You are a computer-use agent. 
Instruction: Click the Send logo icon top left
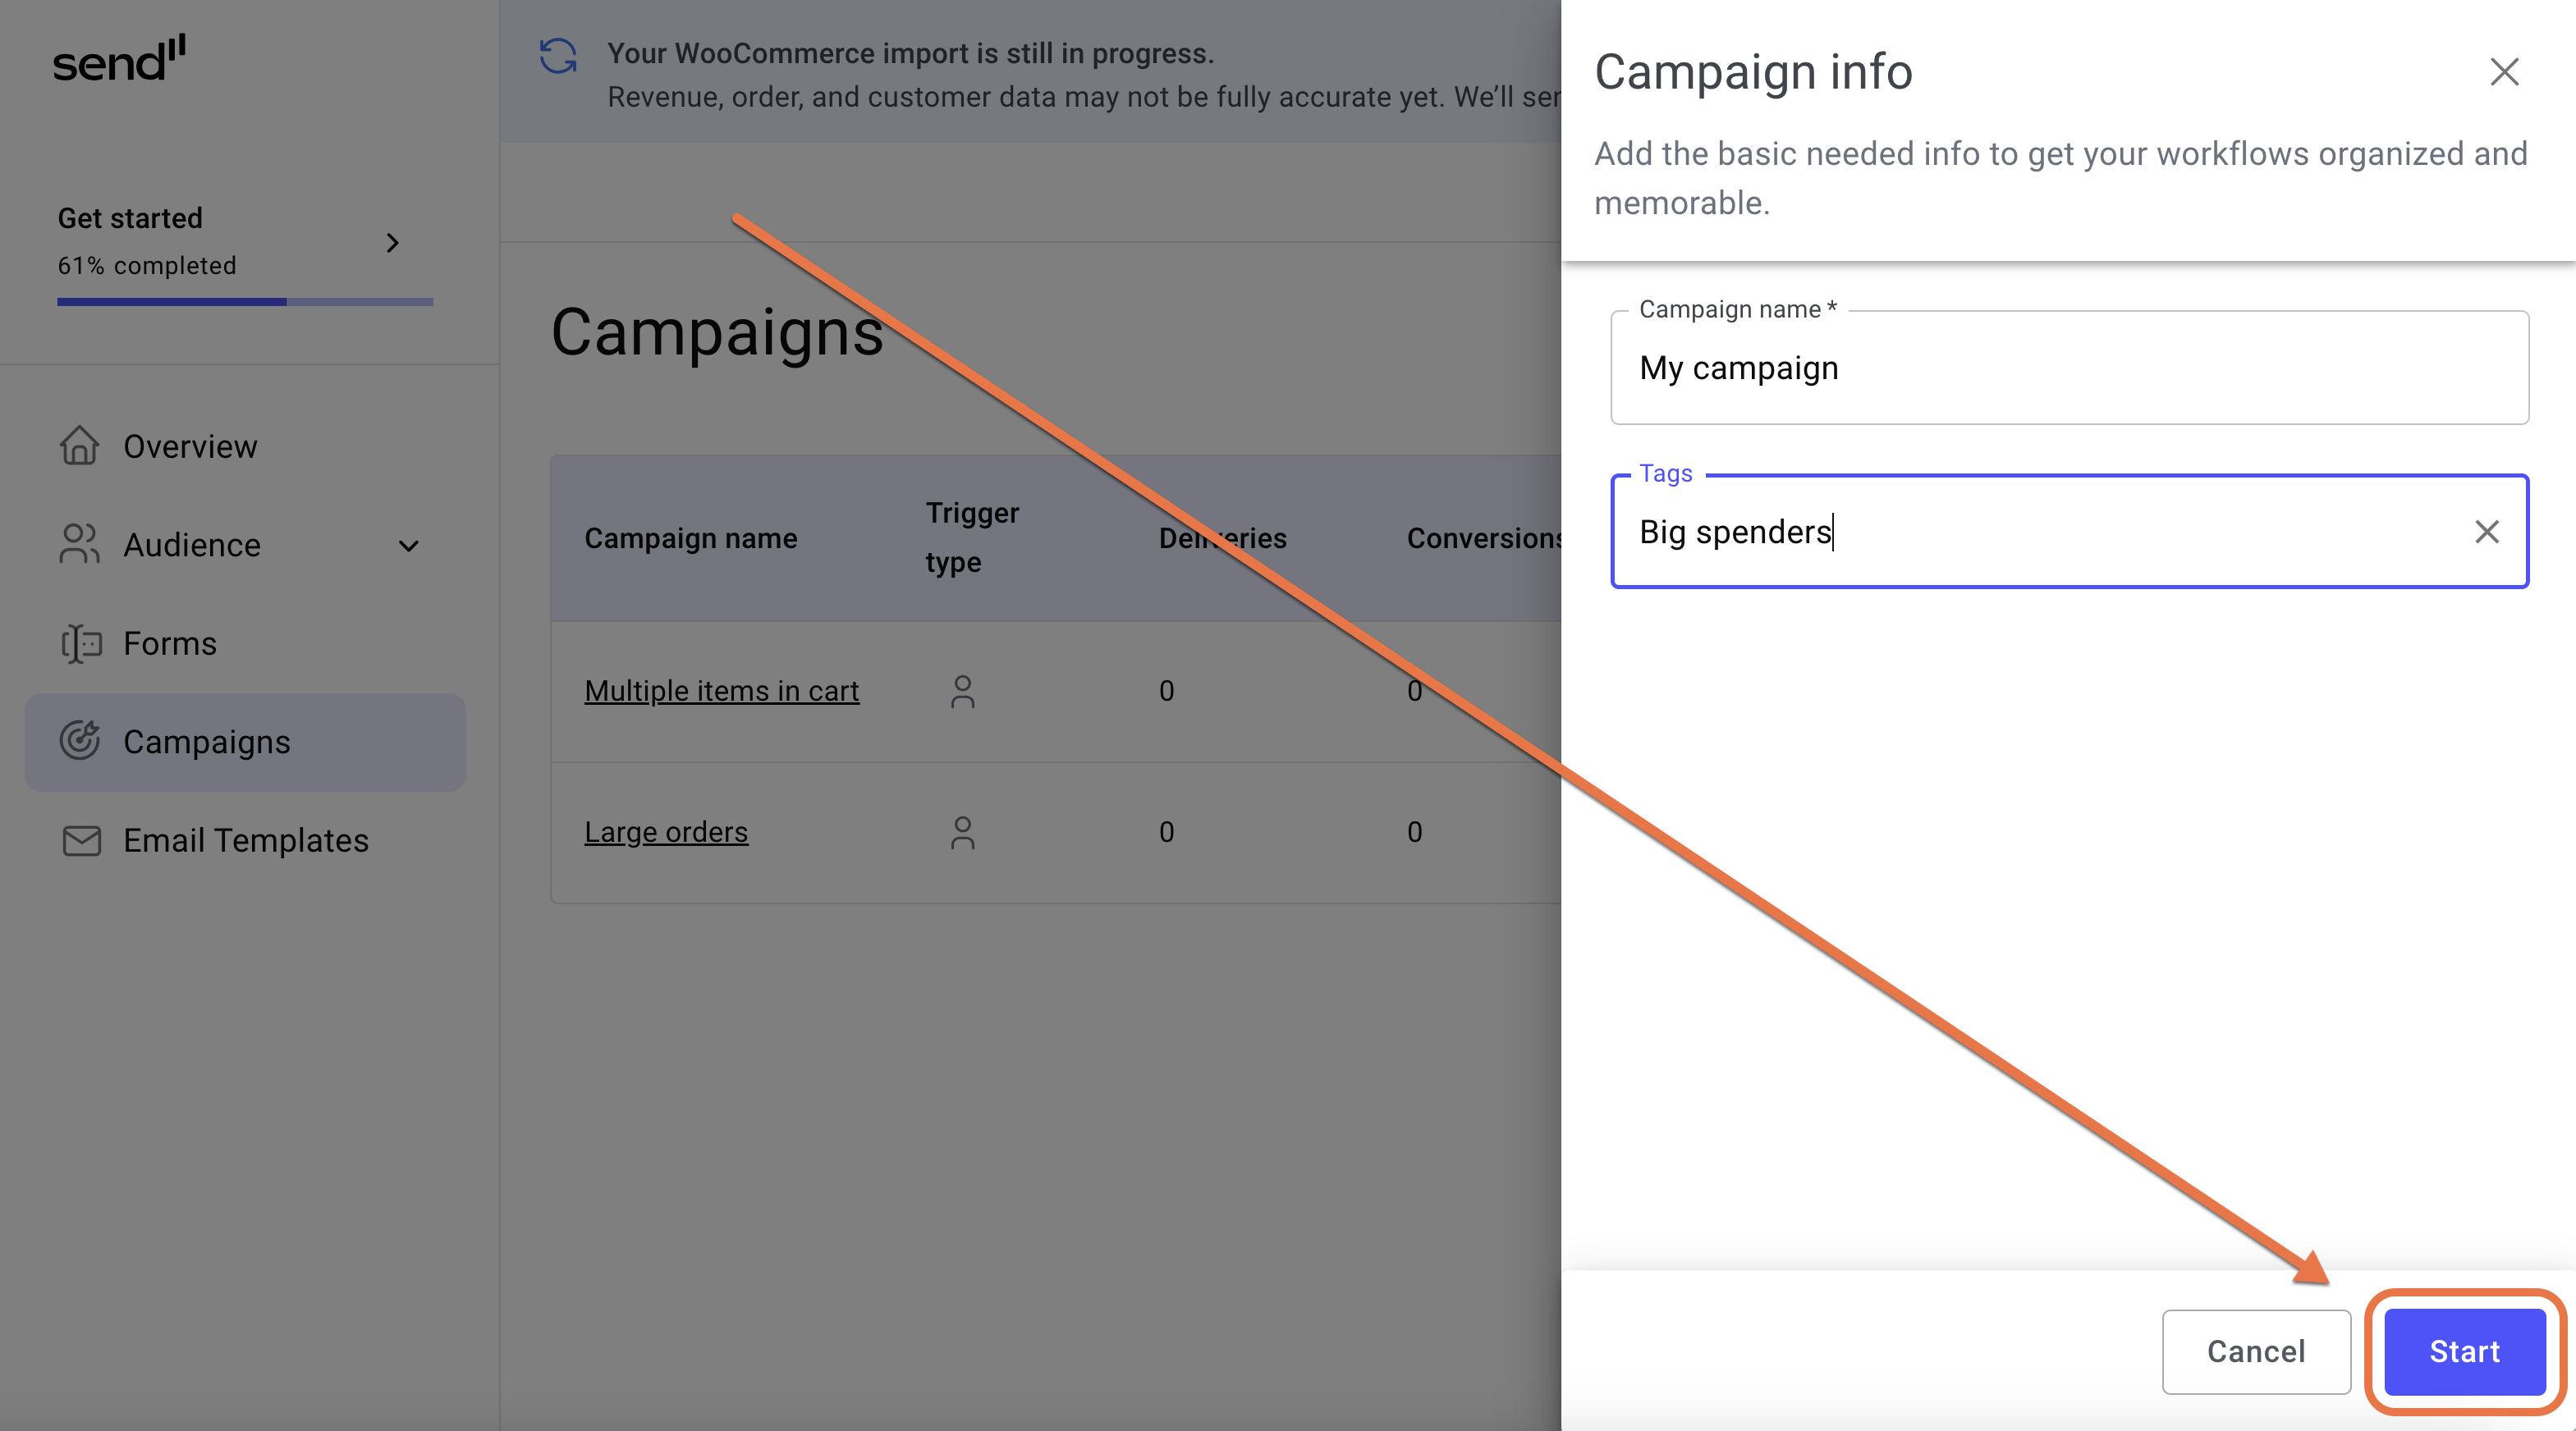pyautogui.click(x=120, y=53)
